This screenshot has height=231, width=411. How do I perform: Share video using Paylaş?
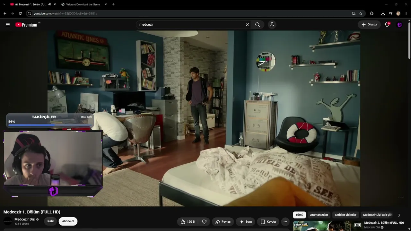tap(223, 222)
